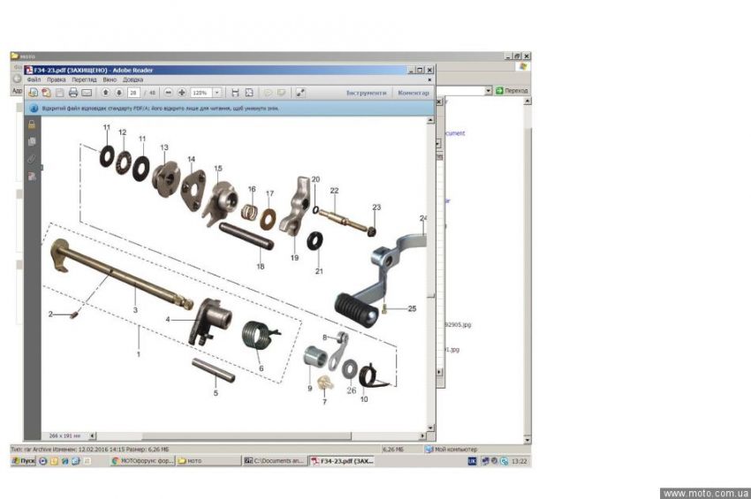Click the horizontal scrollbar left arrow
This screenshot has width=751, height=499.
(x=93, y=435)
